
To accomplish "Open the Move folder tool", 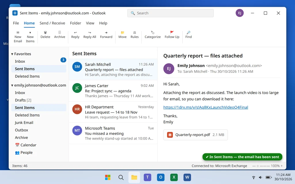I will click(x=122, y=35).
